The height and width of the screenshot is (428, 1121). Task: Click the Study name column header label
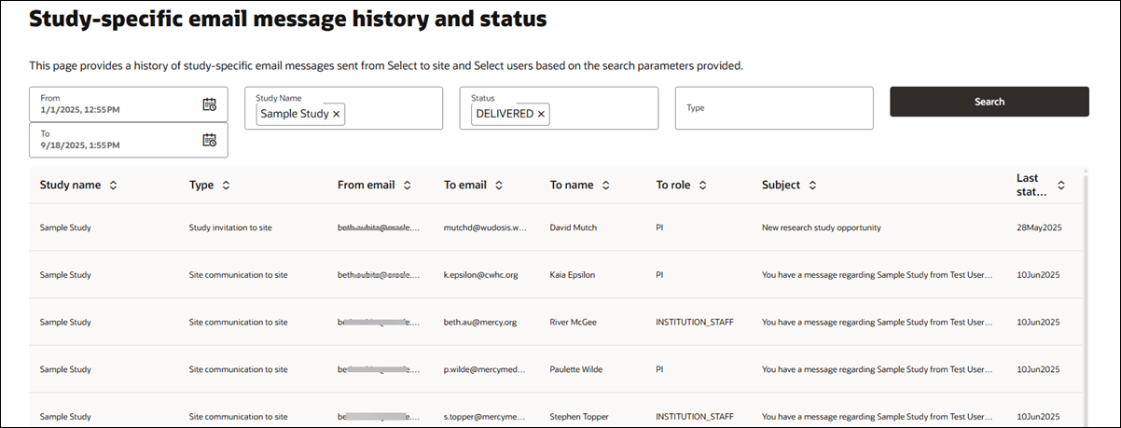70,186
